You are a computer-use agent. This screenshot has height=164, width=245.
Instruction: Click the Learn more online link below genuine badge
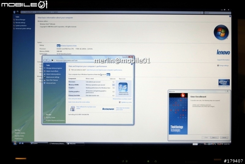224,87
